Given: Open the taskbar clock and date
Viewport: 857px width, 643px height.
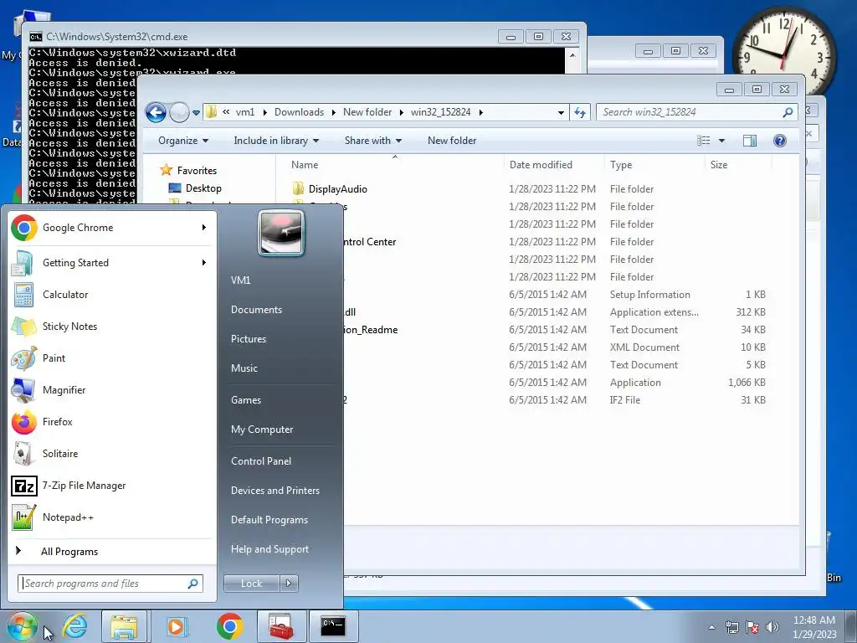Looking at the screenshot, I should tap(813, 627).
